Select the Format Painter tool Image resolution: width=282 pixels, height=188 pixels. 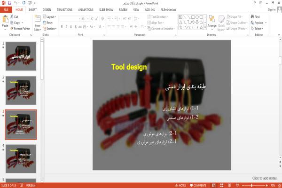pyautogui.click(x=20, y=29)
